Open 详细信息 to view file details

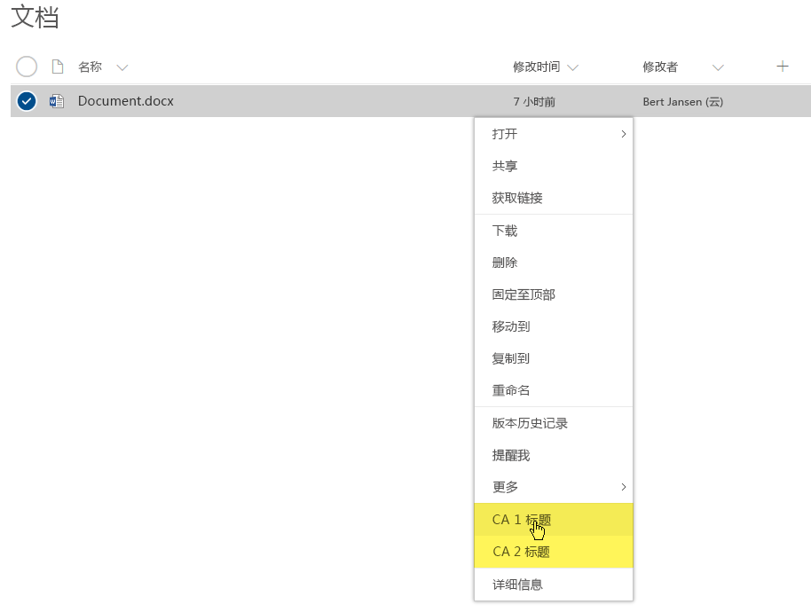tap(515, 585)
